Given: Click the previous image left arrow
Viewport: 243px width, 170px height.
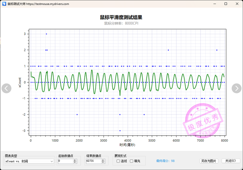Looking at the screenshot, I should pos(7,88).
